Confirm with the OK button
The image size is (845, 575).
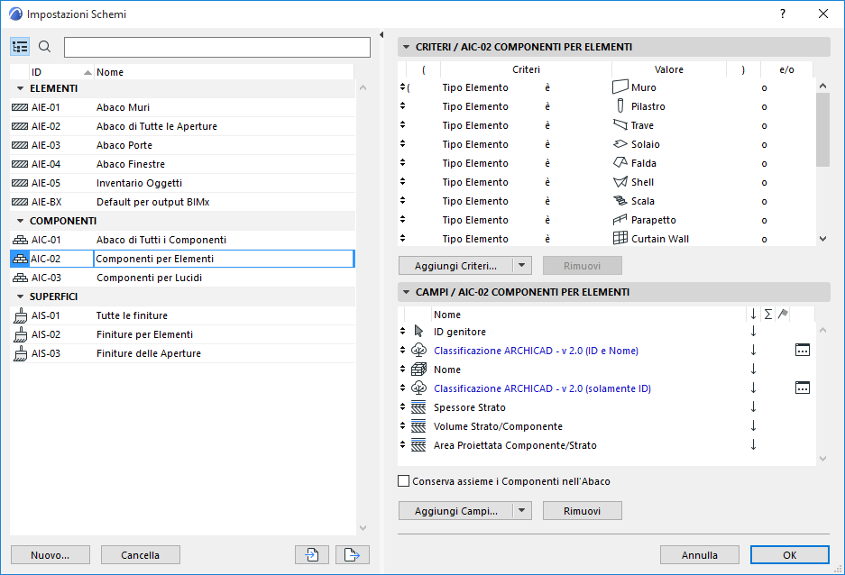789,554
